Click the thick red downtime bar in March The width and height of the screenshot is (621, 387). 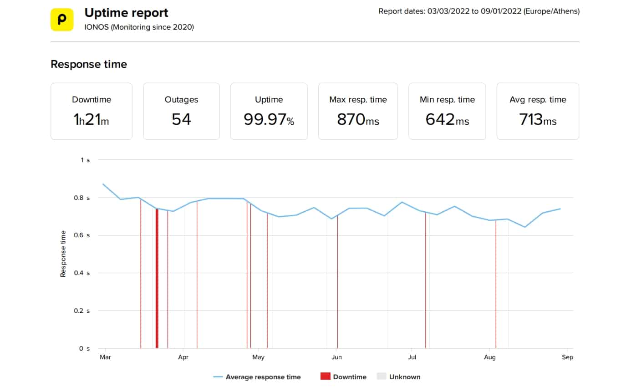tap(157, 278)
